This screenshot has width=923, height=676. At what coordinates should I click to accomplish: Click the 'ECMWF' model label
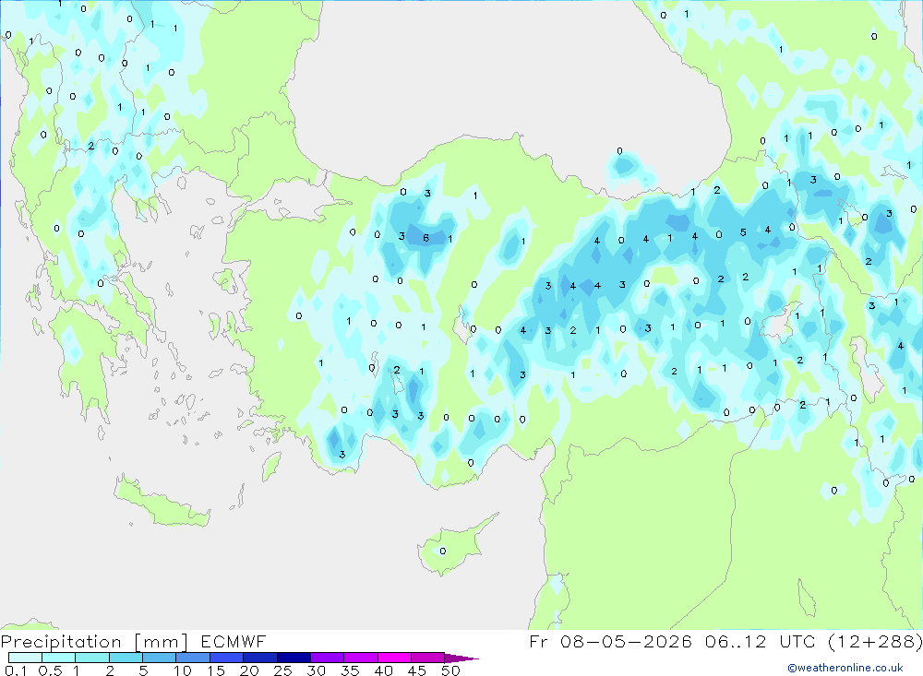234,641
